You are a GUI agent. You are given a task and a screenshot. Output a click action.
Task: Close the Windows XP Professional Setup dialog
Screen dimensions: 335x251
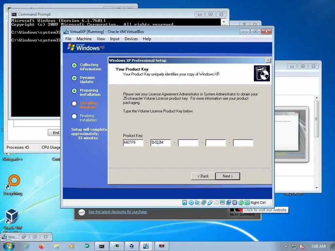268,60
